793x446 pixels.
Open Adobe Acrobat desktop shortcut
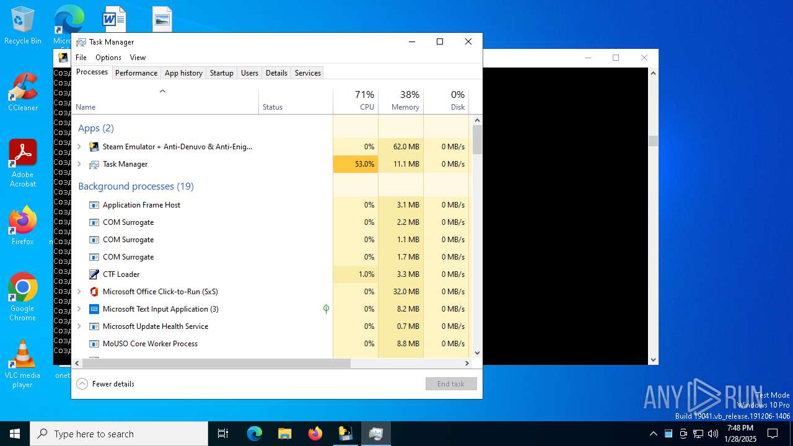23,163
